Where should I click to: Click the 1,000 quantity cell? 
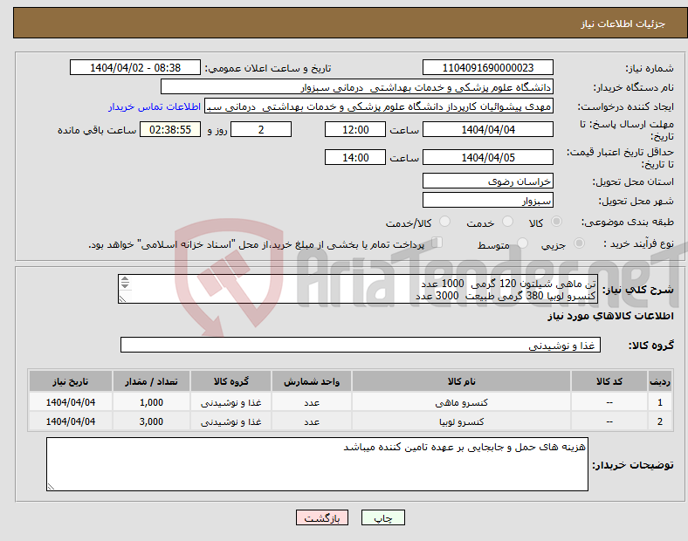151,402
